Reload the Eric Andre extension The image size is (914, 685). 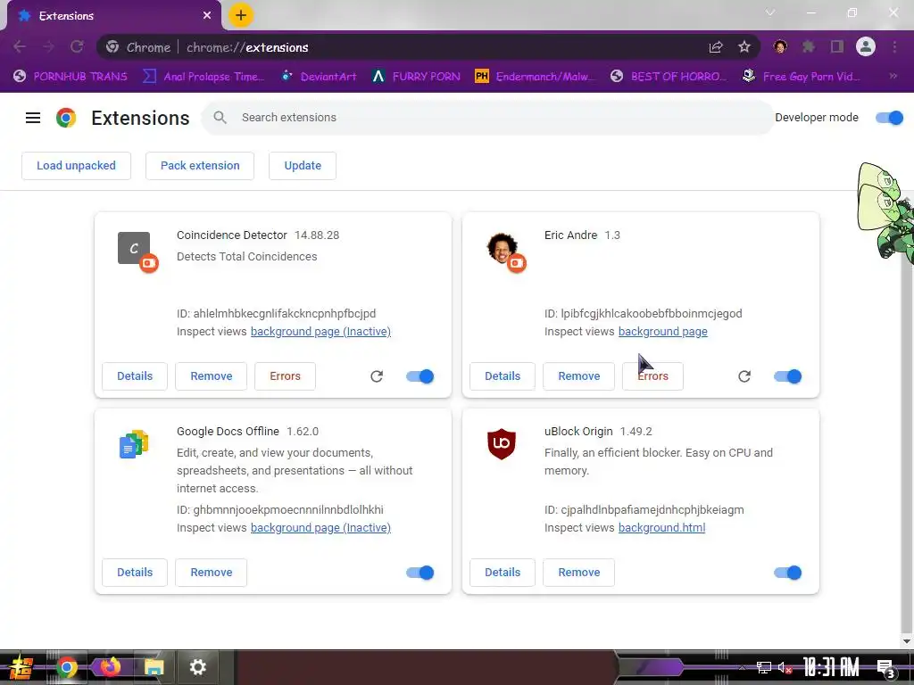(x=744, y=376)
